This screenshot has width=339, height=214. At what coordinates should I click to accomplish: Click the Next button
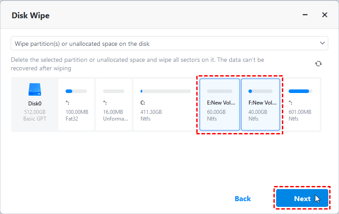coord(302,198)
